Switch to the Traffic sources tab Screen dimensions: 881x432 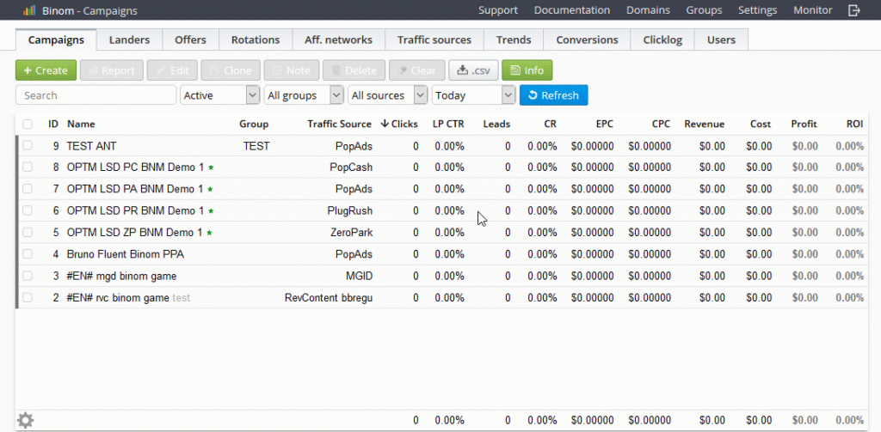point(434,40)
